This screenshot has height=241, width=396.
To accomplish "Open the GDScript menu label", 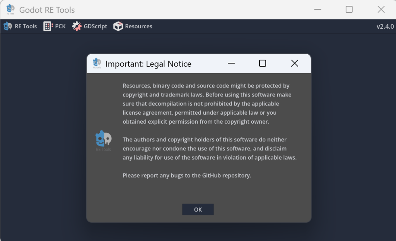I will (96, 26).
